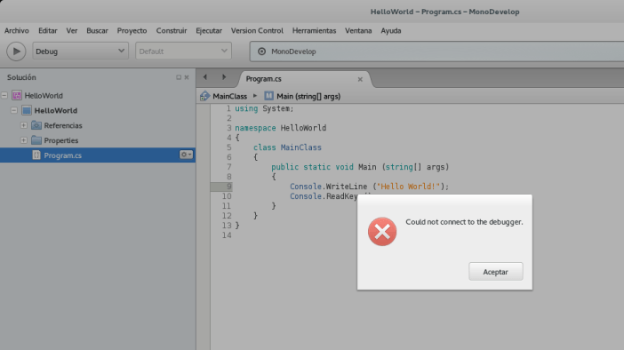Open the Version Control menu
This screenshot has height=350, width=624.
pos(257,30)
